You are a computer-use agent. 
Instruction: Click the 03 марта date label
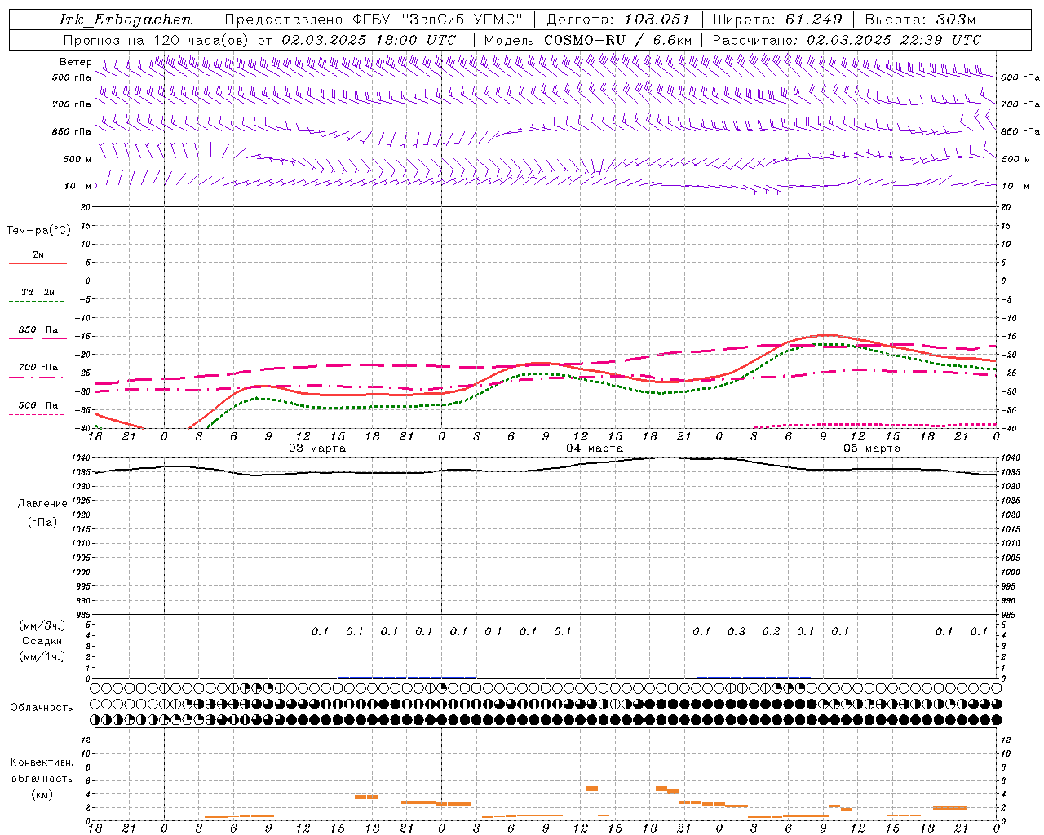[x=317, y=448]
